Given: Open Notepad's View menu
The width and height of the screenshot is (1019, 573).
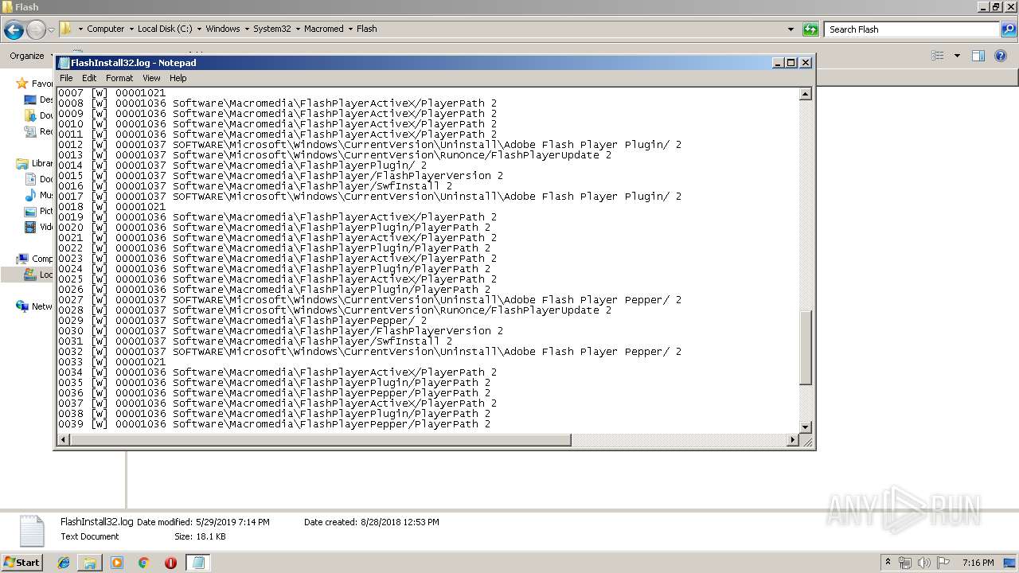Looking at the screenshot, I should (x=151, y=78).
